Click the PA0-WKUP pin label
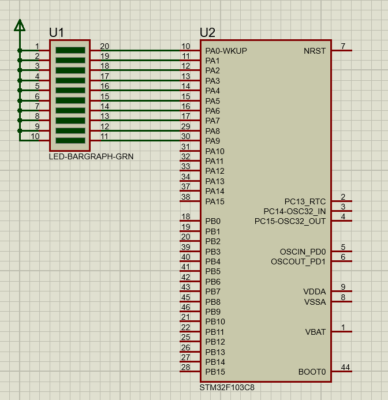This screenshot has width=388, height=400. pos(226,51)
